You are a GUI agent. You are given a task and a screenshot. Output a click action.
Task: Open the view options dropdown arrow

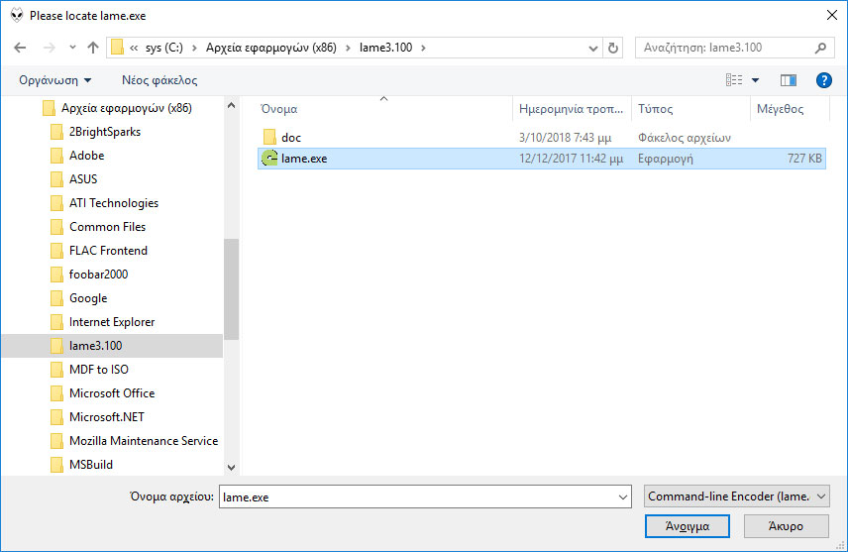tap(755, 80)
